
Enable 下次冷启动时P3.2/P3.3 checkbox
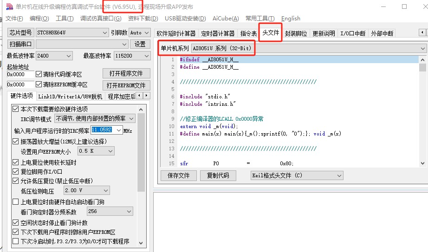pos(16,241)
